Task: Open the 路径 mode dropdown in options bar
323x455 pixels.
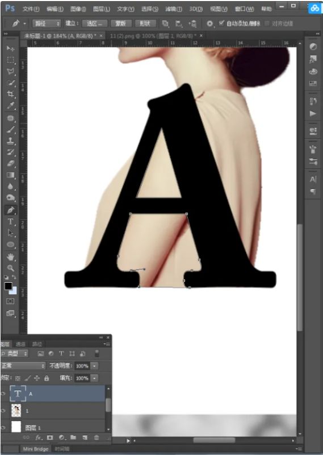Action: point(47,23)
